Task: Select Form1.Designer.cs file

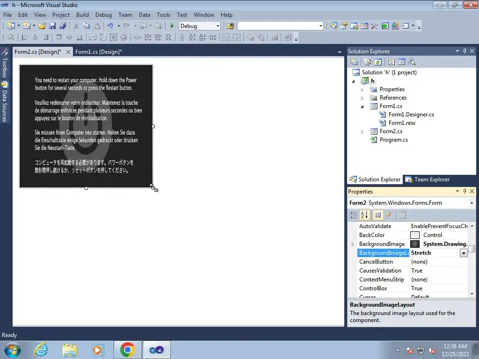Action: coord(411,115)
